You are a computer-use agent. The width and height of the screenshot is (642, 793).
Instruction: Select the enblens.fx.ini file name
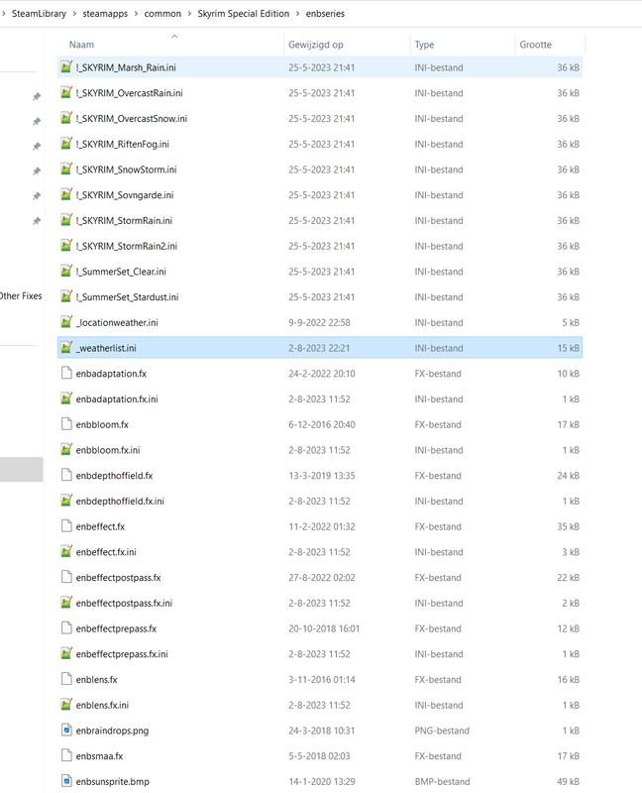click(x=102, y=705)
